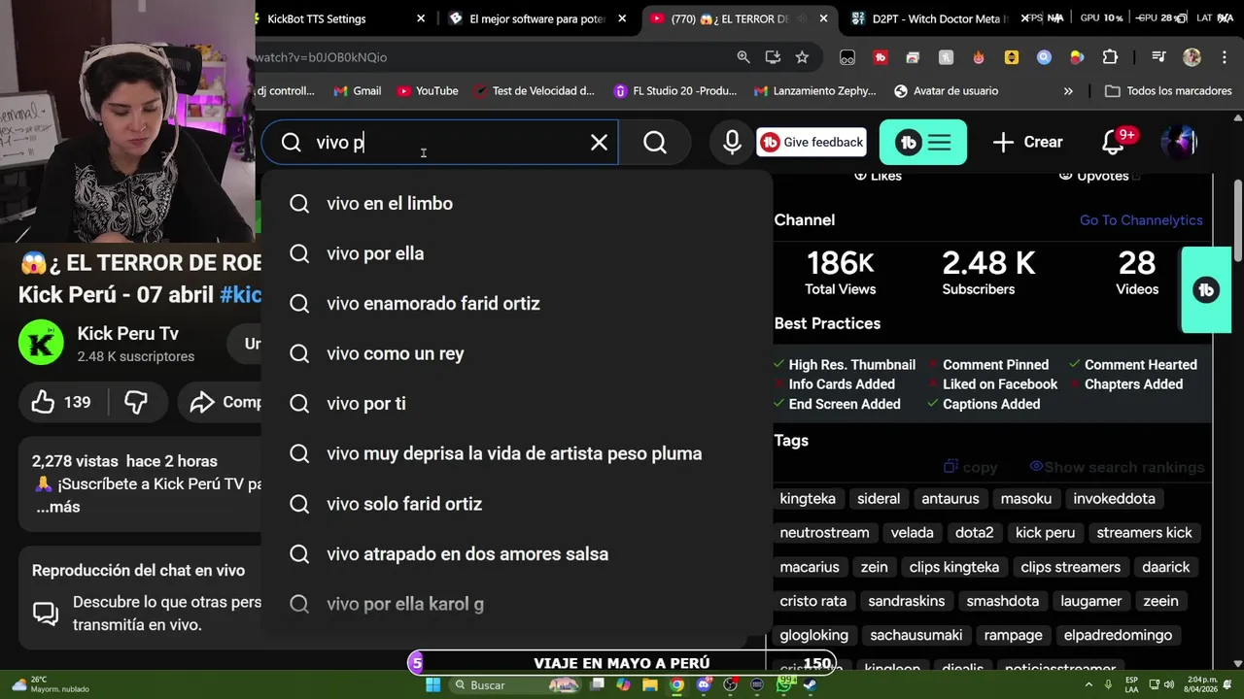The width and height of the screenshot is (1244, 699).
Task: Open the media controls music-note icon
Action: pos(1158,57)
